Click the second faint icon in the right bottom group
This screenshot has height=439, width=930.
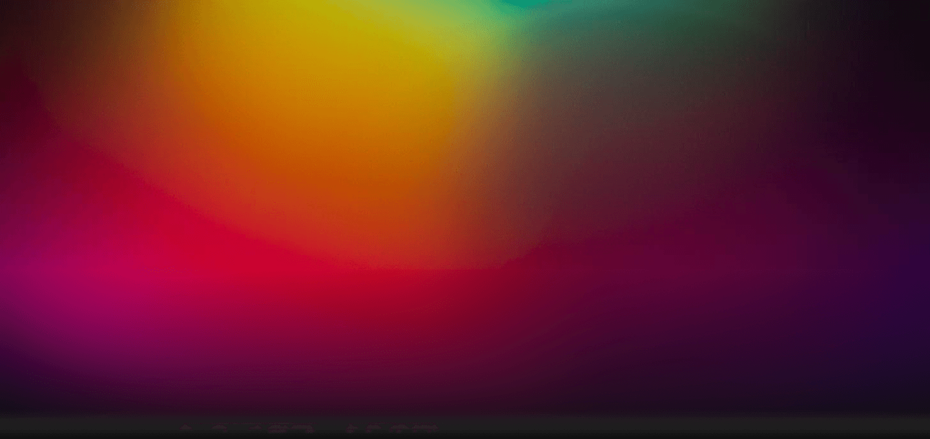pos(373,427)
